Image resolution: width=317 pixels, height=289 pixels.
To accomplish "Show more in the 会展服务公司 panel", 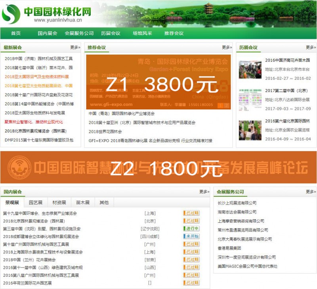I will 310,192.
